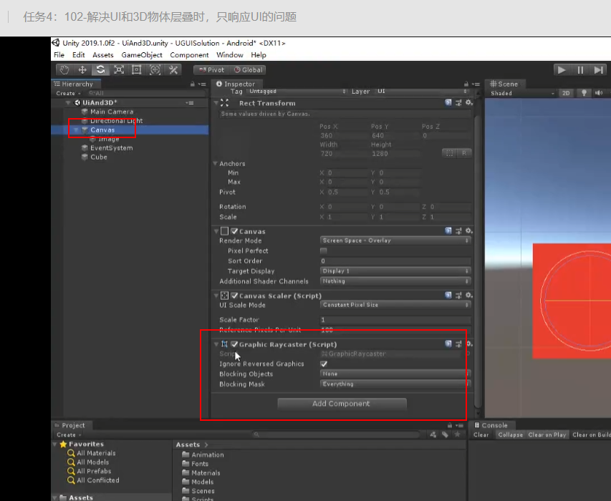The width and height of the screenshot is (611, 501).
Task: Disable the Canvas Scaler component checkbox
Action: coord(234,296)
